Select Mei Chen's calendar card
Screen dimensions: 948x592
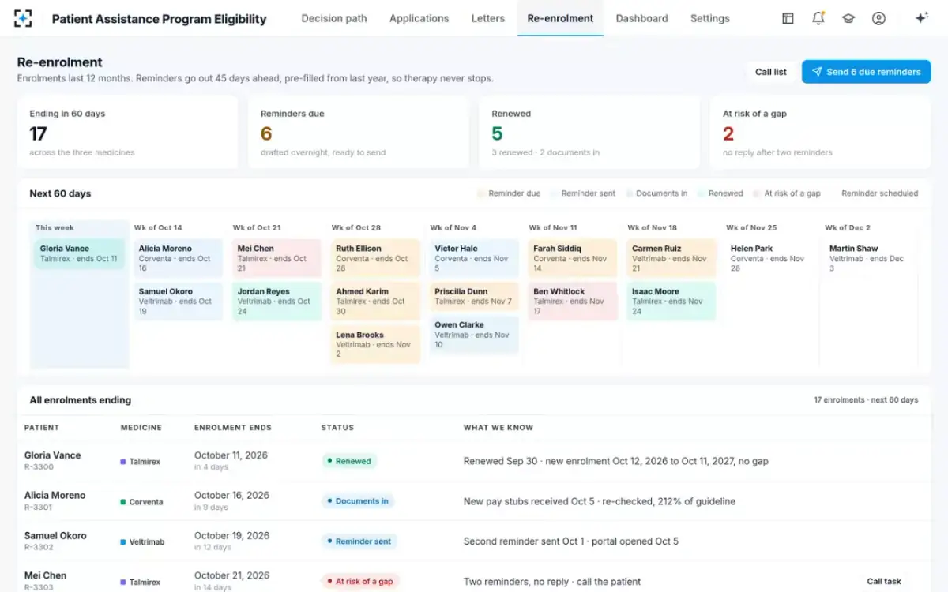(276, 258)
